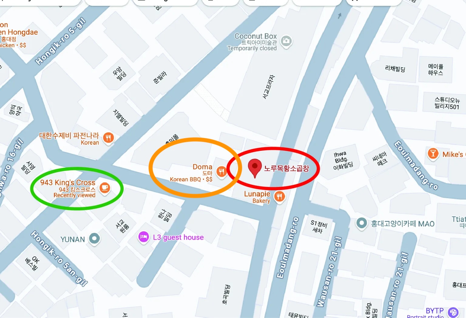Select the 대한수제비 파전나라 restaurant icon
Viewport: 466px width, 318px height.
click(108, 138)
